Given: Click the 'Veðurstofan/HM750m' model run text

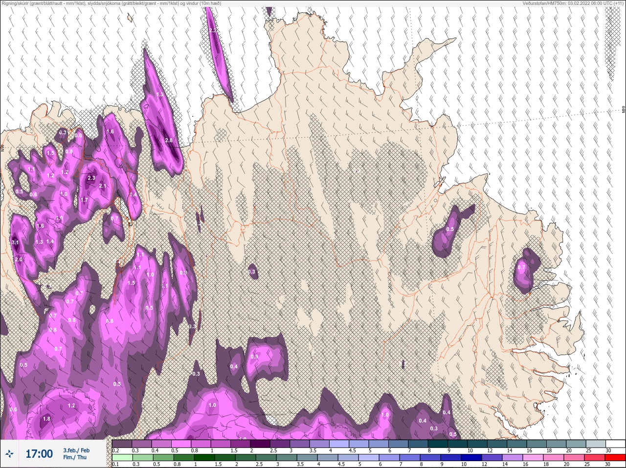Looking at the screenshot, I should click(574, 3).
